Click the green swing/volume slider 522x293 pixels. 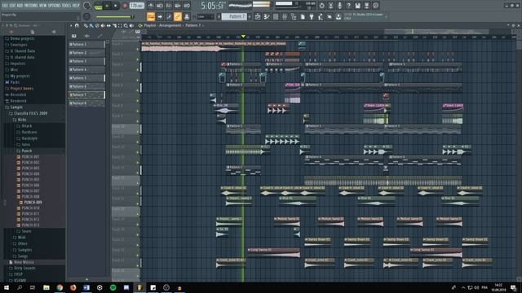coord(115,16)
